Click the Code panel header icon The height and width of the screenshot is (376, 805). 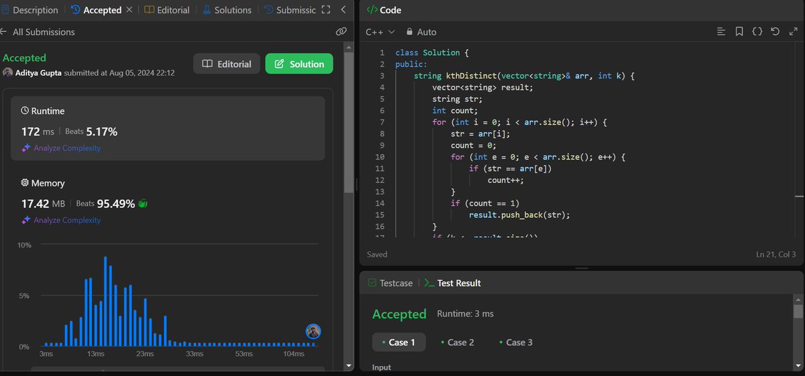click(x=372, y=10)
